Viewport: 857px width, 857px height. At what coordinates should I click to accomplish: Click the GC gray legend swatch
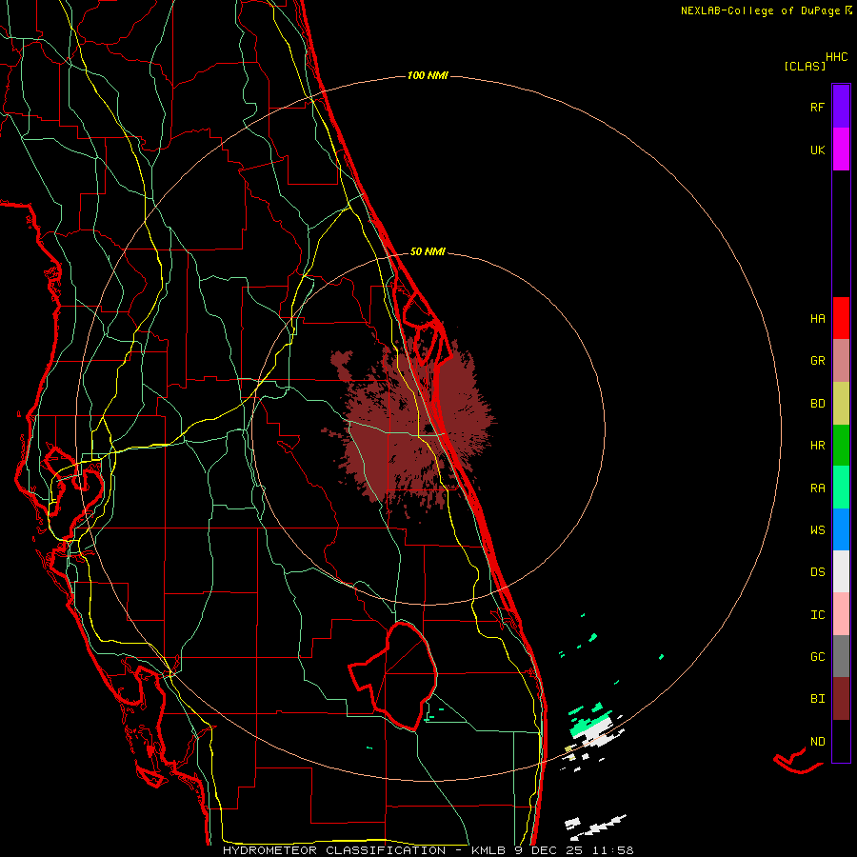[841, 656]
